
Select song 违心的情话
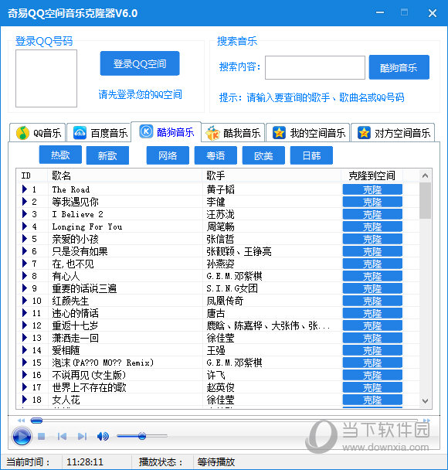75,313
